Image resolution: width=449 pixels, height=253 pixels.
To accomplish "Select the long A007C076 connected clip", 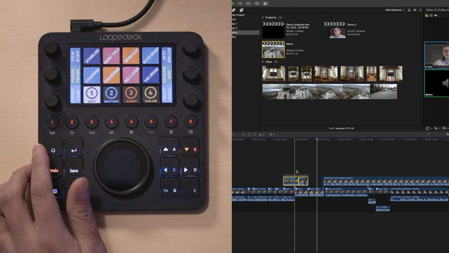I will click(x=386, y=181).
